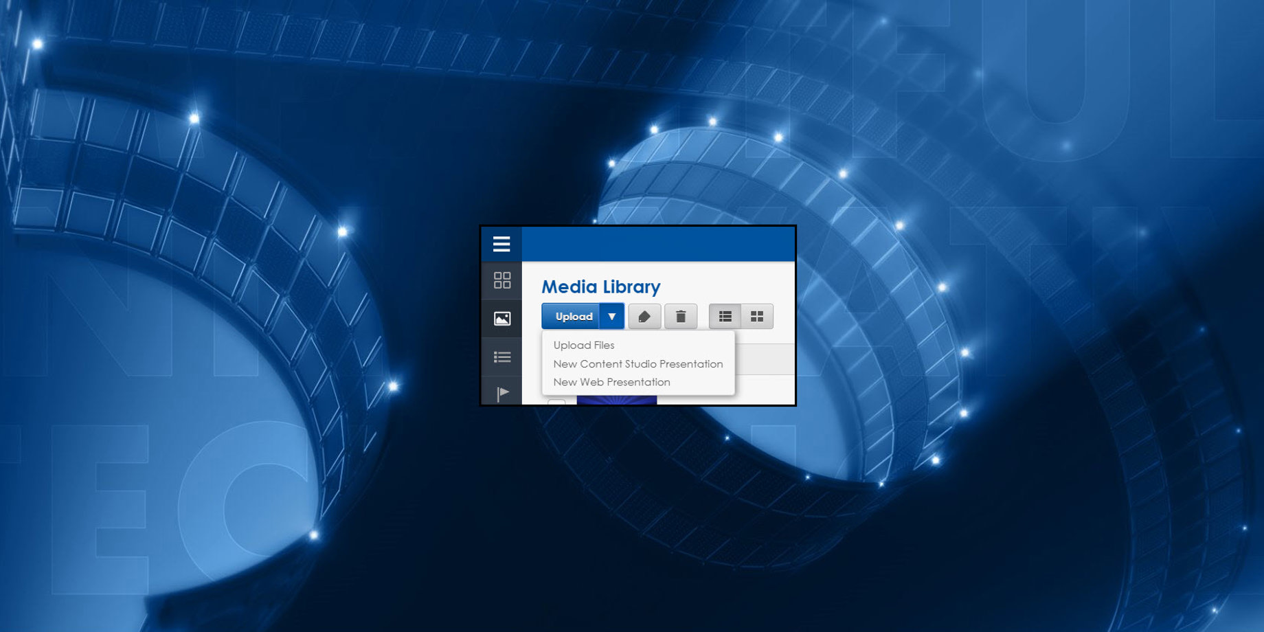Select New Web Presentation
This screenshot has height=632, width=1264.
tap(611, 382)
